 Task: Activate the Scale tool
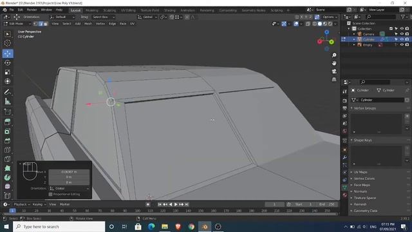7,72
